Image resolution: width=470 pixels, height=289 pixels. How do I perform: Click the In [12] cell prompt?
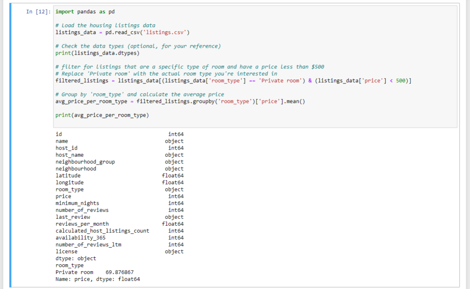[39, 12]
